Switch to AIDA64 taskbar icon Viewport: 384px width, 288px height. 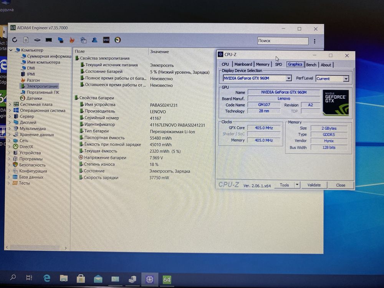pos(167,280)
